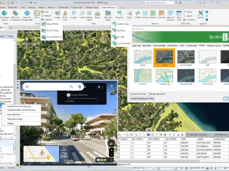Click Configure Background Maps button

142,99
